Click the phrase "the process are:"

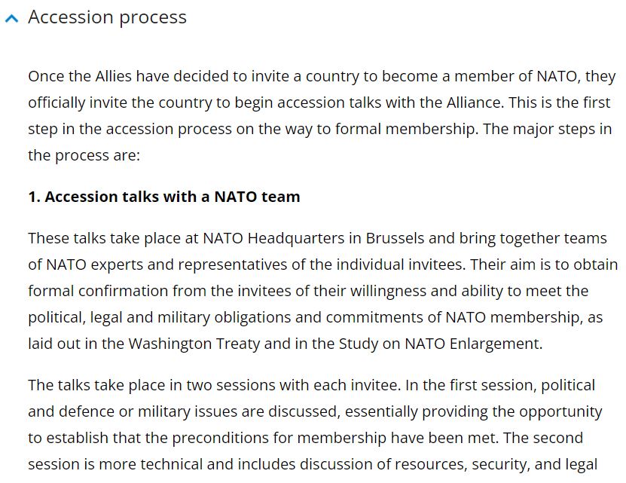(x=84, y=155)
